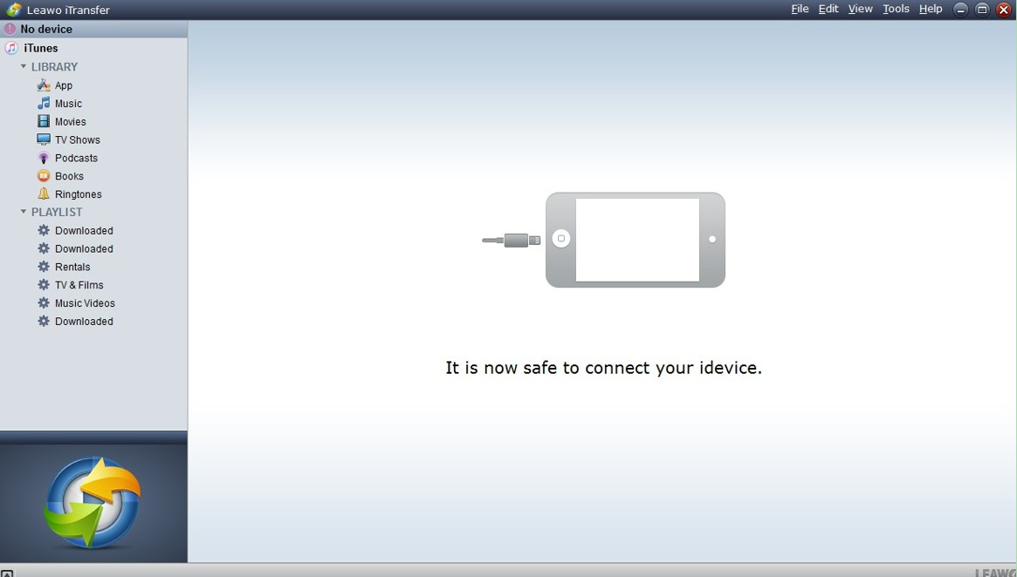Open the Help menu
The height and width of the screenshot is (577, 1017).
[x=931, y=9]
